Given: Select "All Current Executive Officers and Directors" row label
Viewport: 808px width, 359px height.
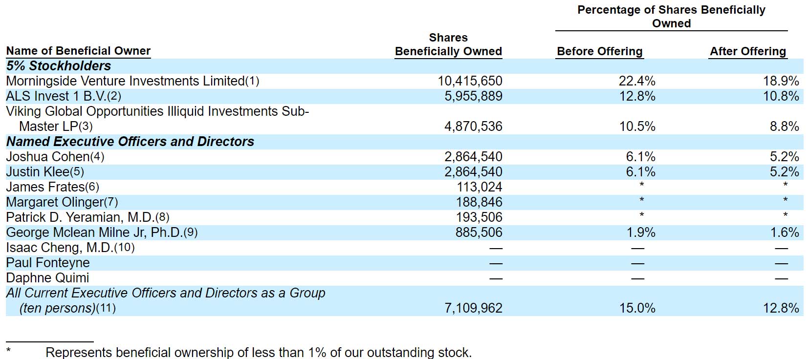Looking at the screenshot, I should click(x=166, y=300).
